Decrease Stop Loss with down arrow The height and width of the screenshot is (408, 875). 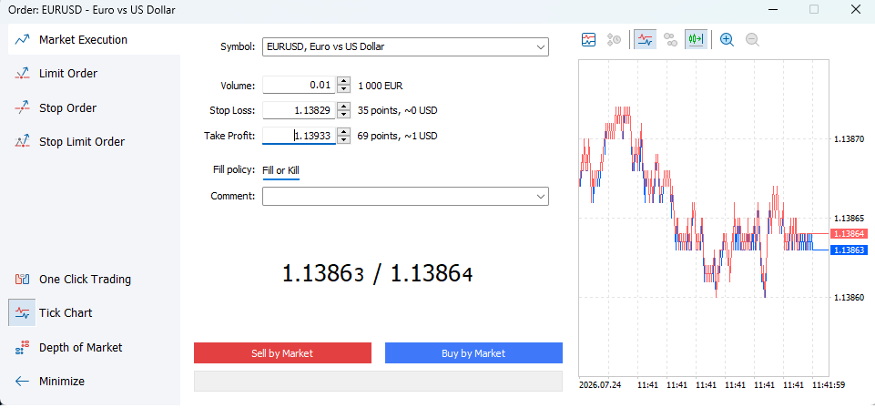click(344, 115)
